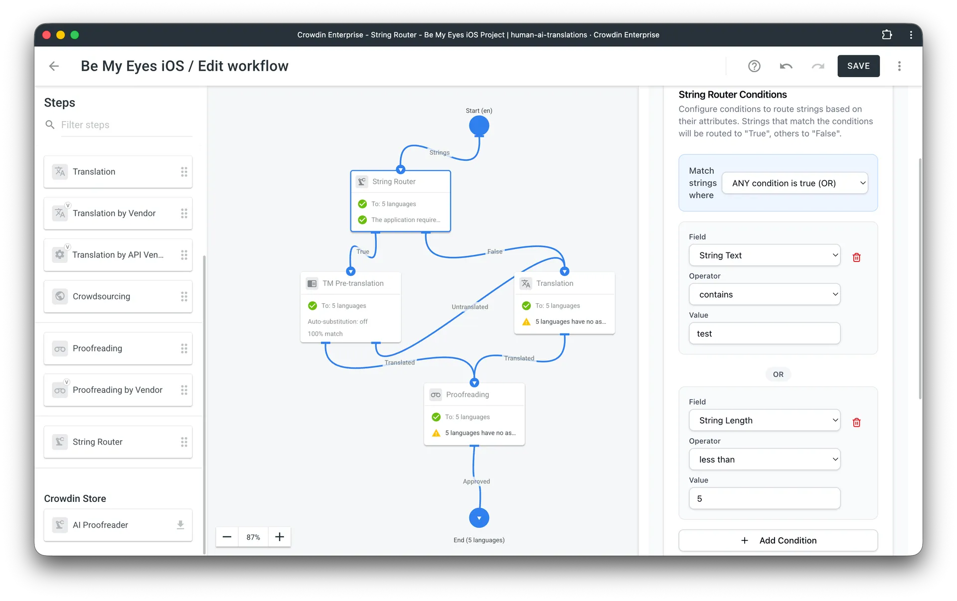Viewport: 957px width, 601px height.
Task: Open the workflow more options menu
Action: [899, 66]
